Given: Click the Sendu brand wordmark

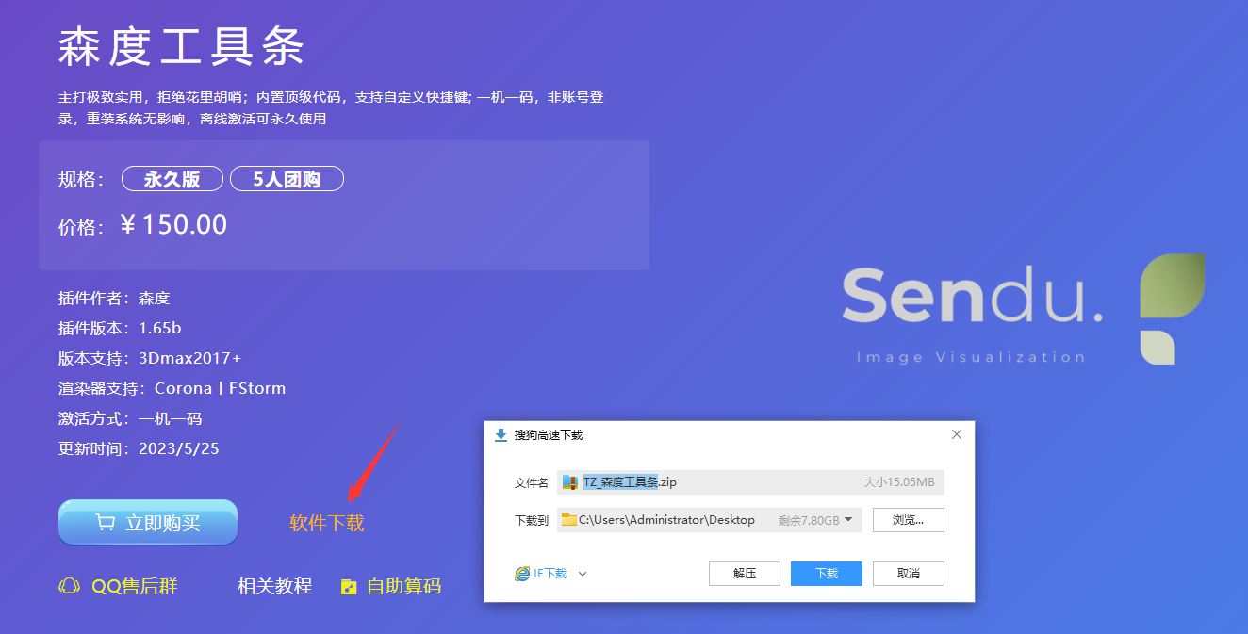Looking at the screenshot, I should click(x=972, y=295).
